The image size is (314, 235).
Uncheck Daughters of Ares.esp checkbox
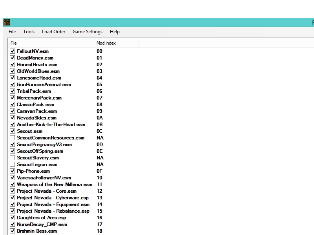[13, 218]
